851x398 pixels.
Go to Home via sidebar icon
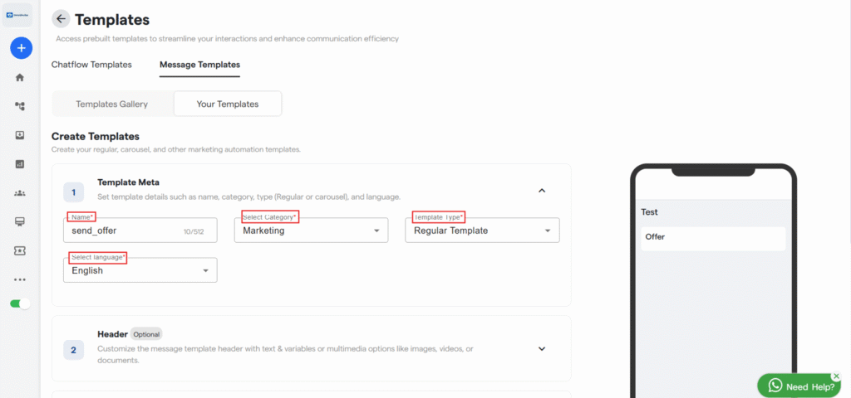point(20,77)
